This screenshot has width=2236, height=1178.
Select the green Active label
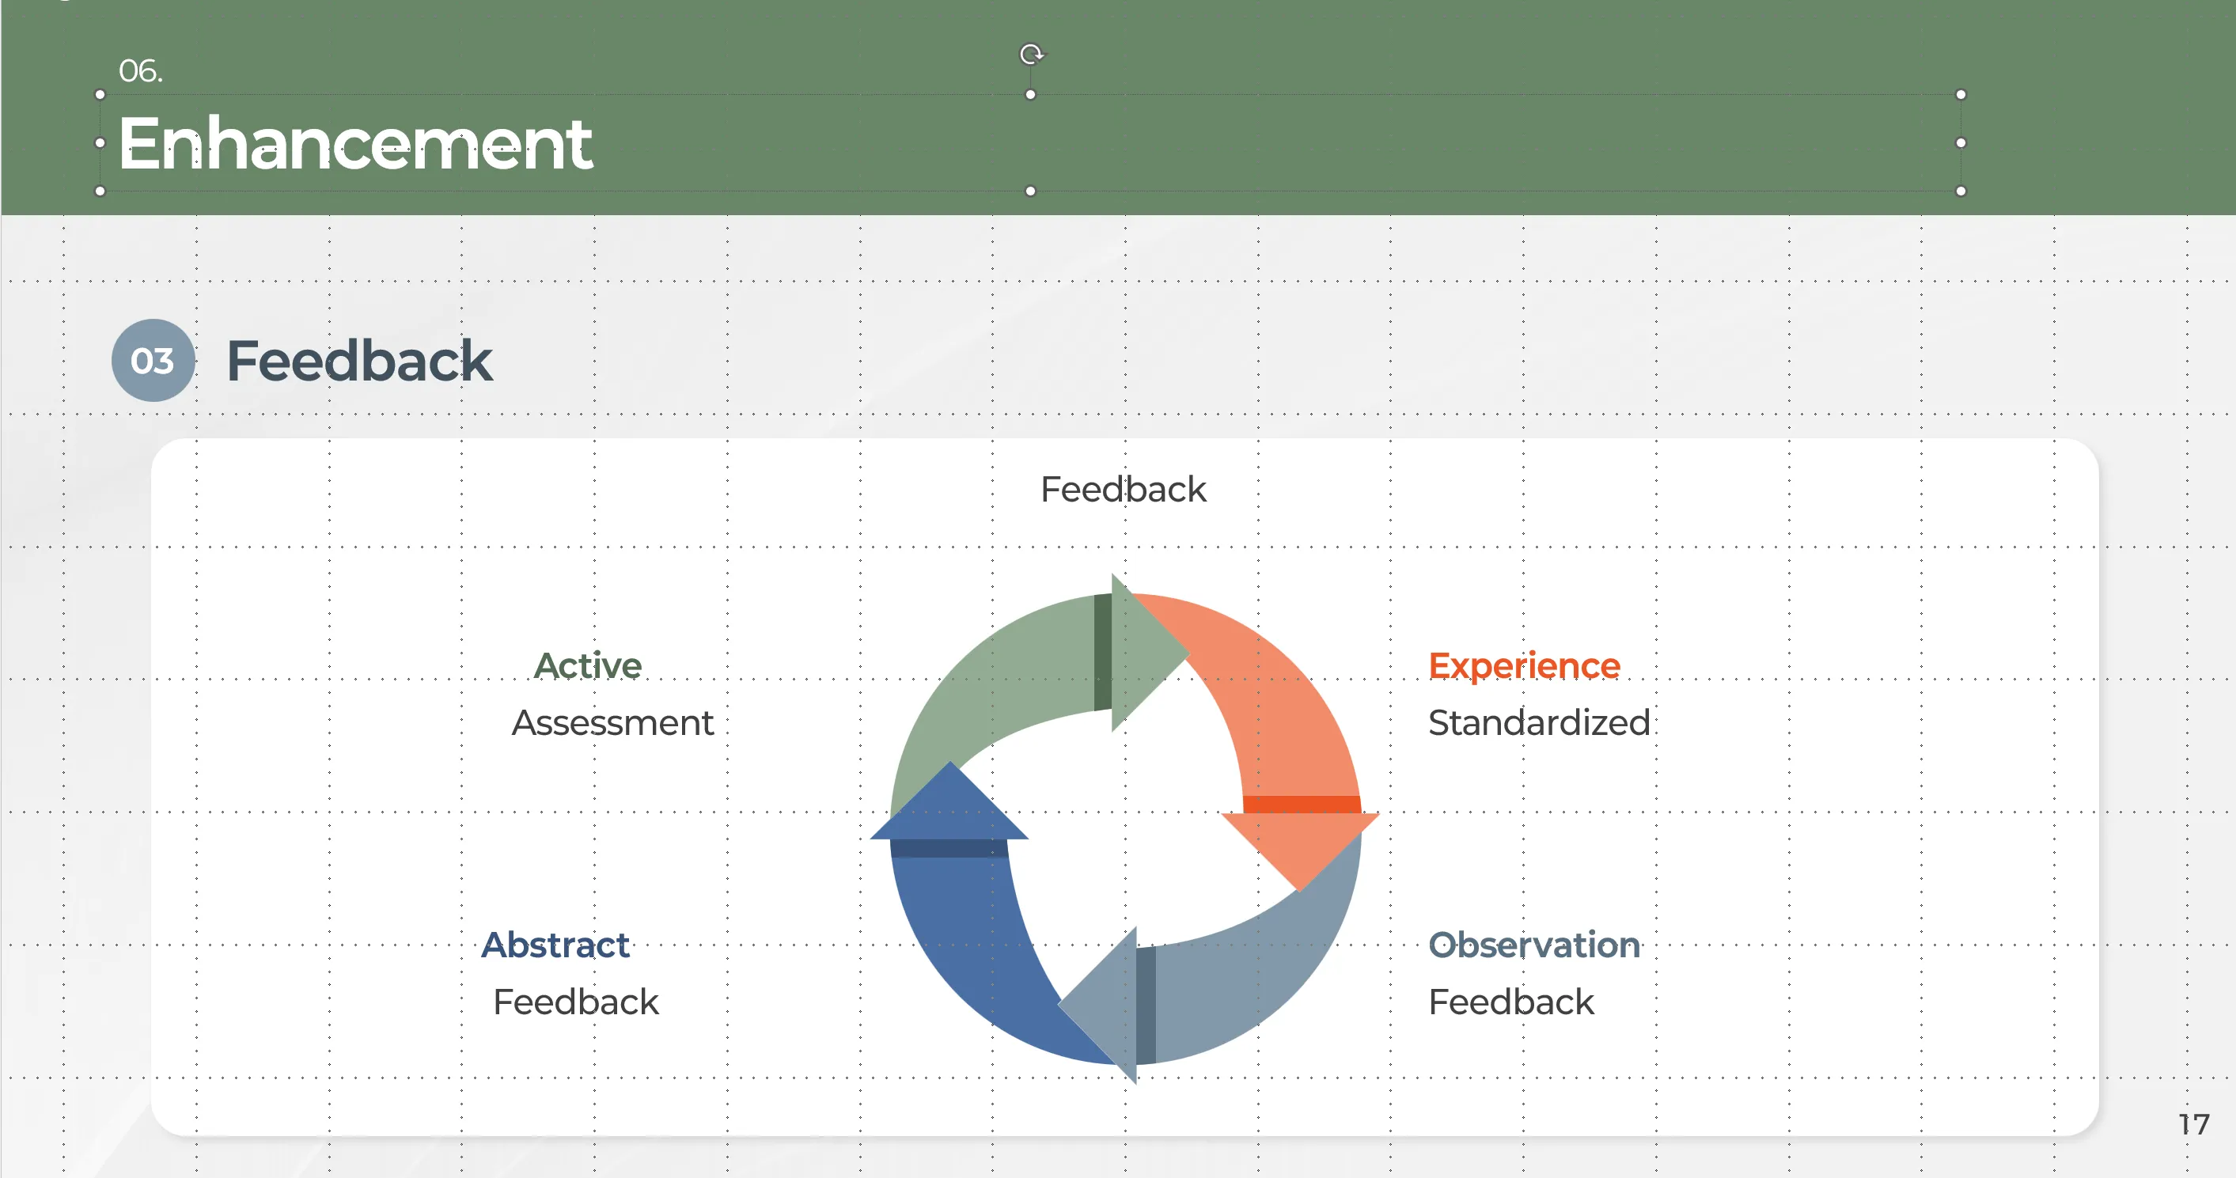[x=588, y=666]
